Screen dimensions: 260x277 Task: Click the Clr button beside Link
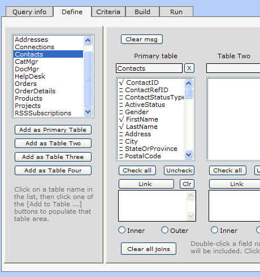(x=187, y=184)
